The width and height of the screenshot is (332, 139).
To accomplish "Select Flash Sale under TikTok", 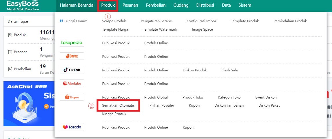I will [x=229, y=70].
